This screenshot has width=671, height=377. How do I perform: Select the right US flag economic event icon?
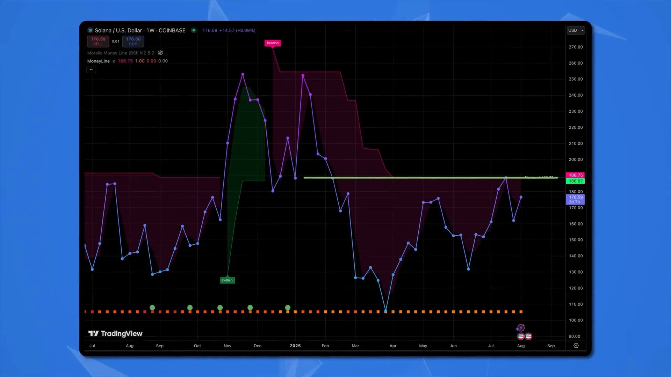pos(528,336)
